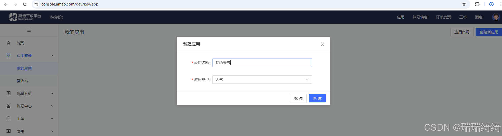The height and width of the screenshot is (136, 502).
Task: Click the 工单 sidebar icon
Action: (8, 118)
